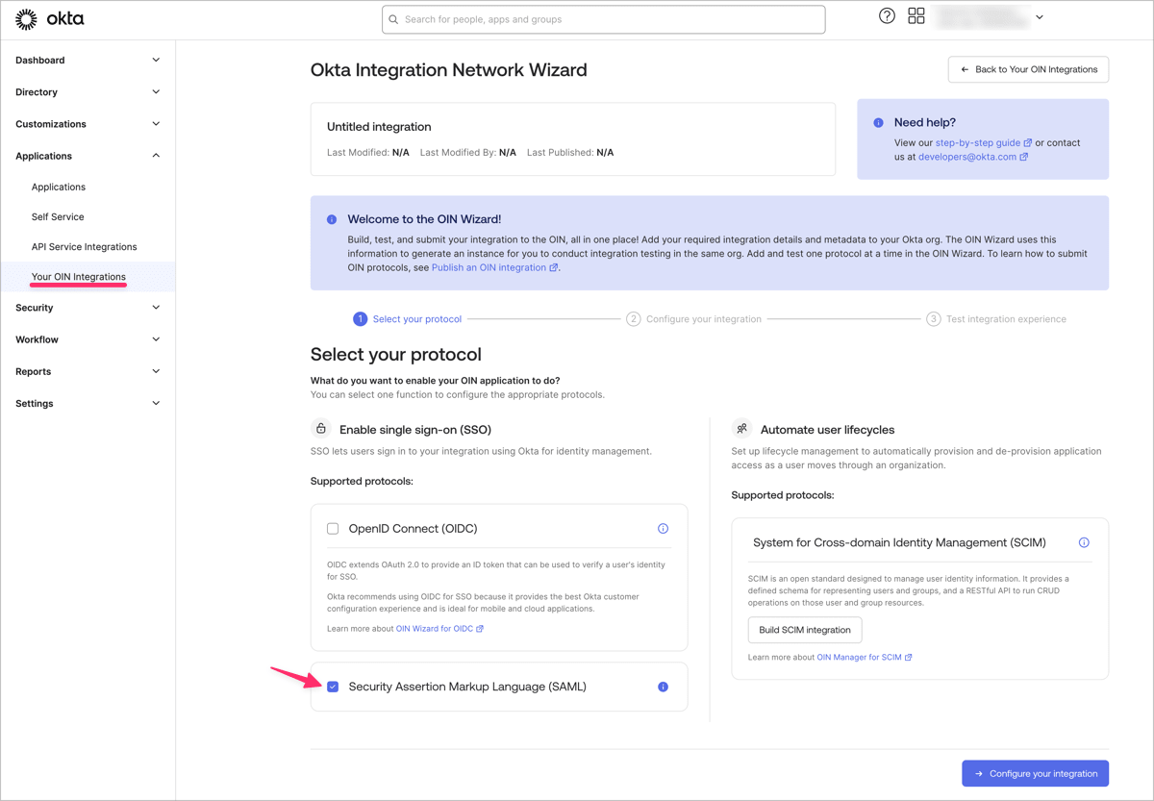Click the Welcome to the OIN Wizard info icon
1154x801 pixels.
tap(332, 219)
